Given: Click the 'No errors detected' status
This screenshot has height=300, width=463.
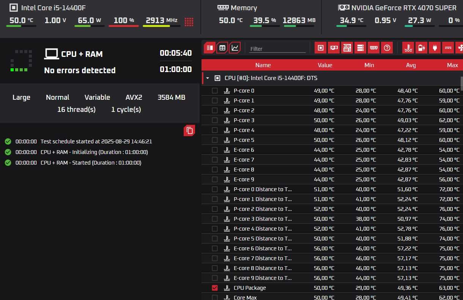Looking at the screenshot, I should coord(80,70).
